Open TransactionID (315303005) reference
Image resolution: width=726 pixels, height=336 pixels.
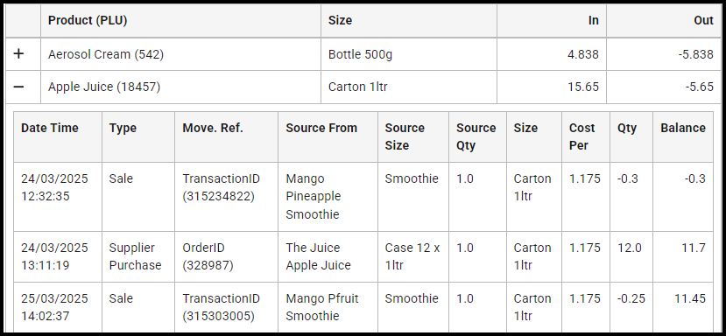pyautogui.click(x=222, y=307)
